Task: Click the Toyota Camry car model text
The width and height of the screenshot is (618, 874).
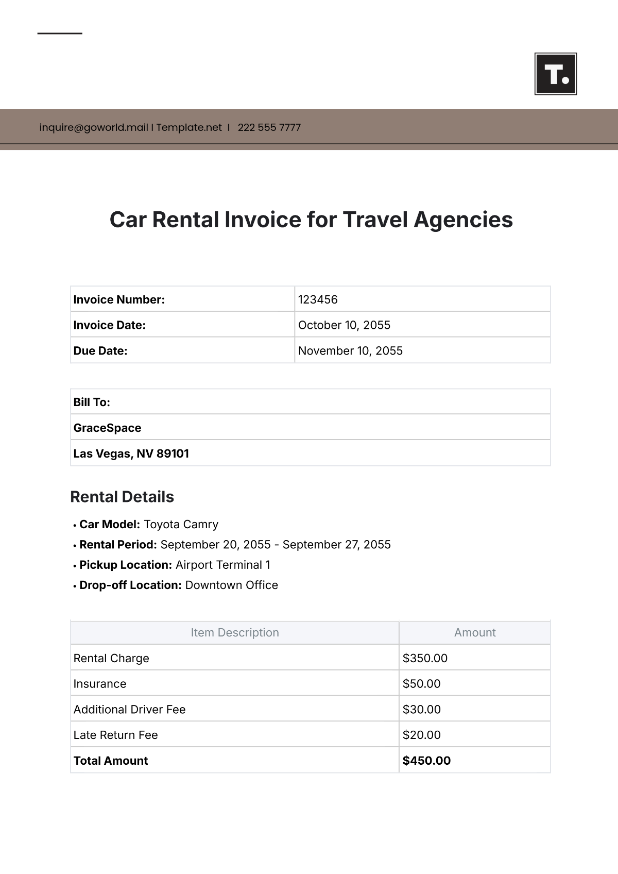Action: coord(181,524)
